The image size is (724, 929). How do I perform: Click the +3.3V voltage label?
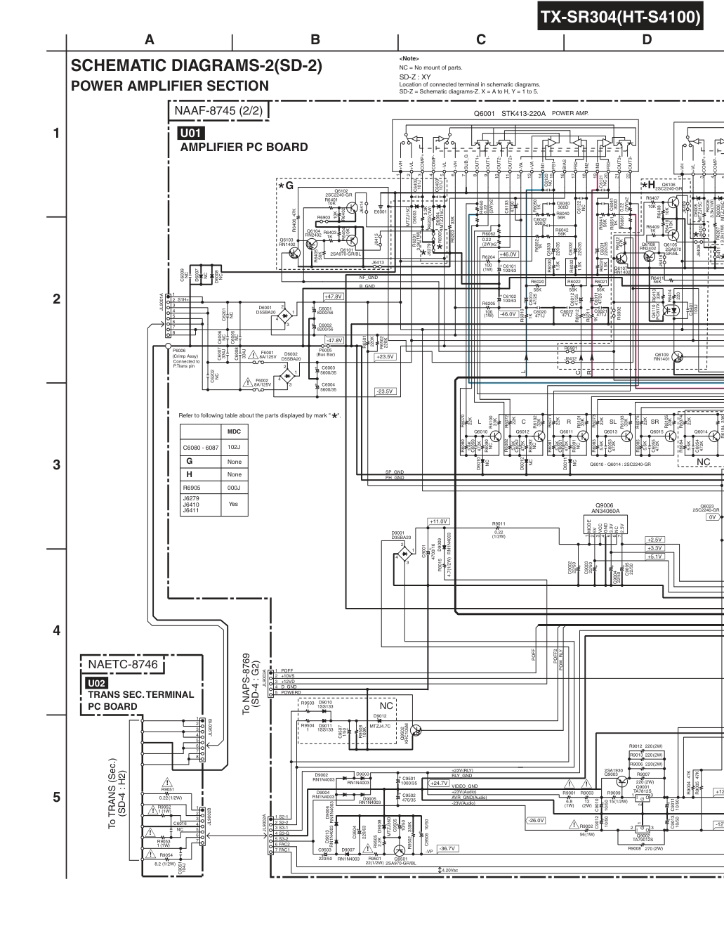click(654, 548)
